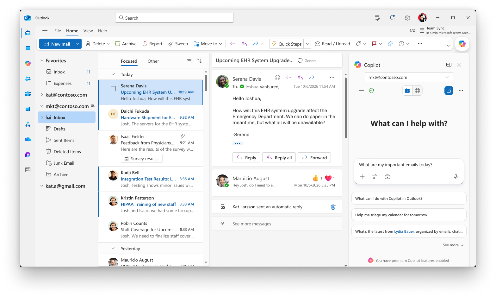Open Settings gear in title bar

(x=407, y=18)
